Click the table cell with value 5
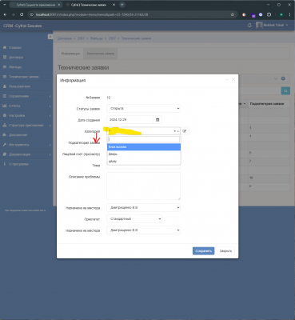This screenshot has width=295, height=320. coord(269,153)
